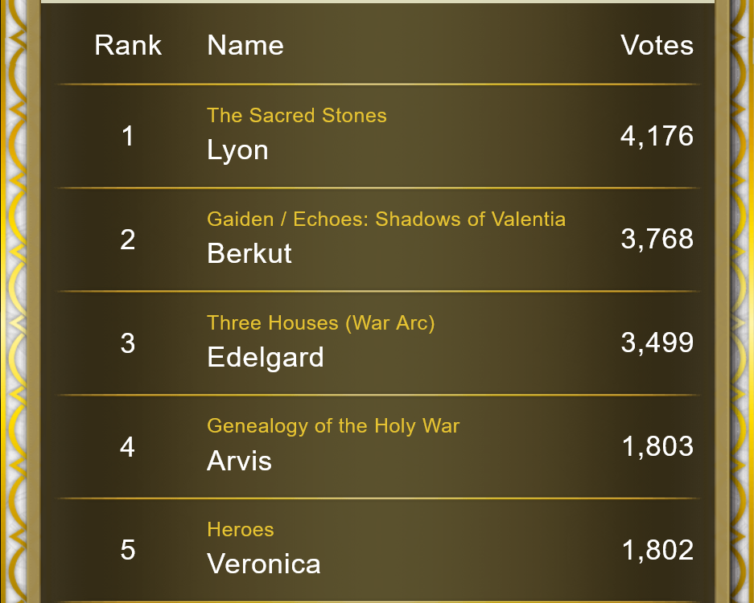754x603 pixels.
Task: Select the Lyon character name
Action: pyautogui.click(x=237, y=151)
